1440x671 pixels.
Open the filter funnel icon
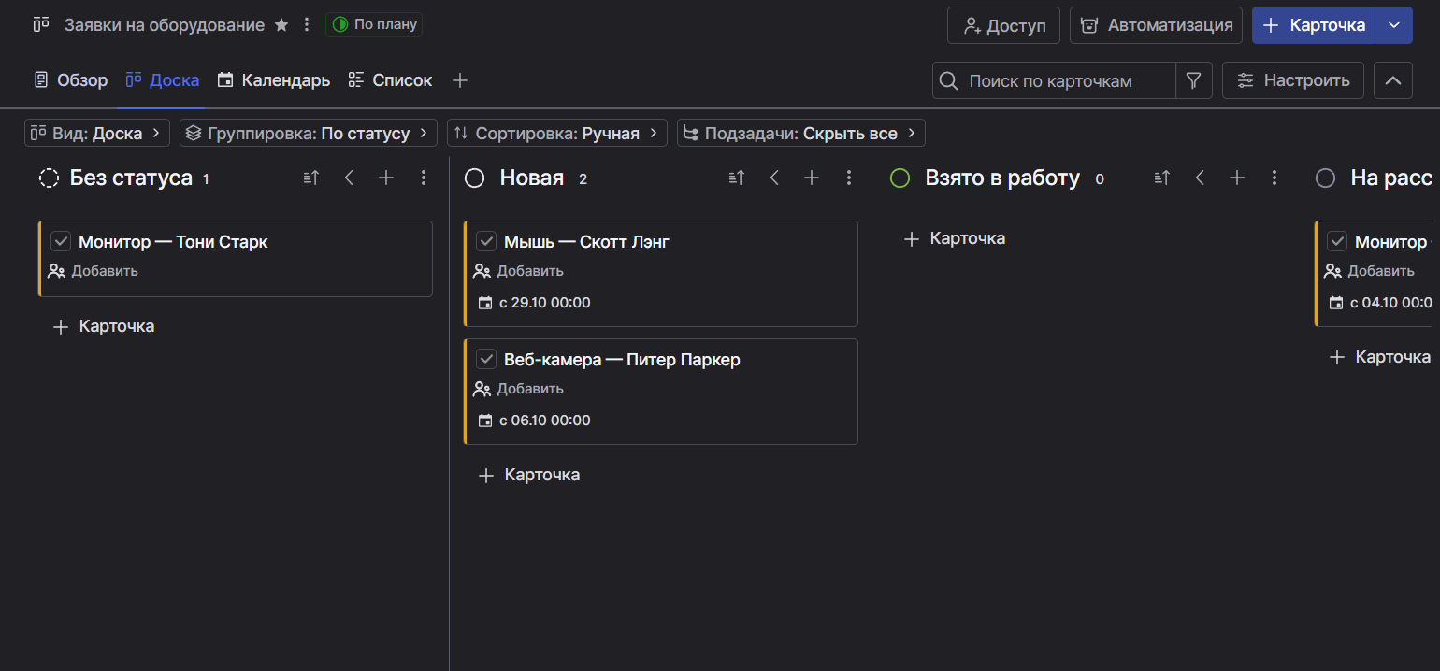(x=1193, y=80)
